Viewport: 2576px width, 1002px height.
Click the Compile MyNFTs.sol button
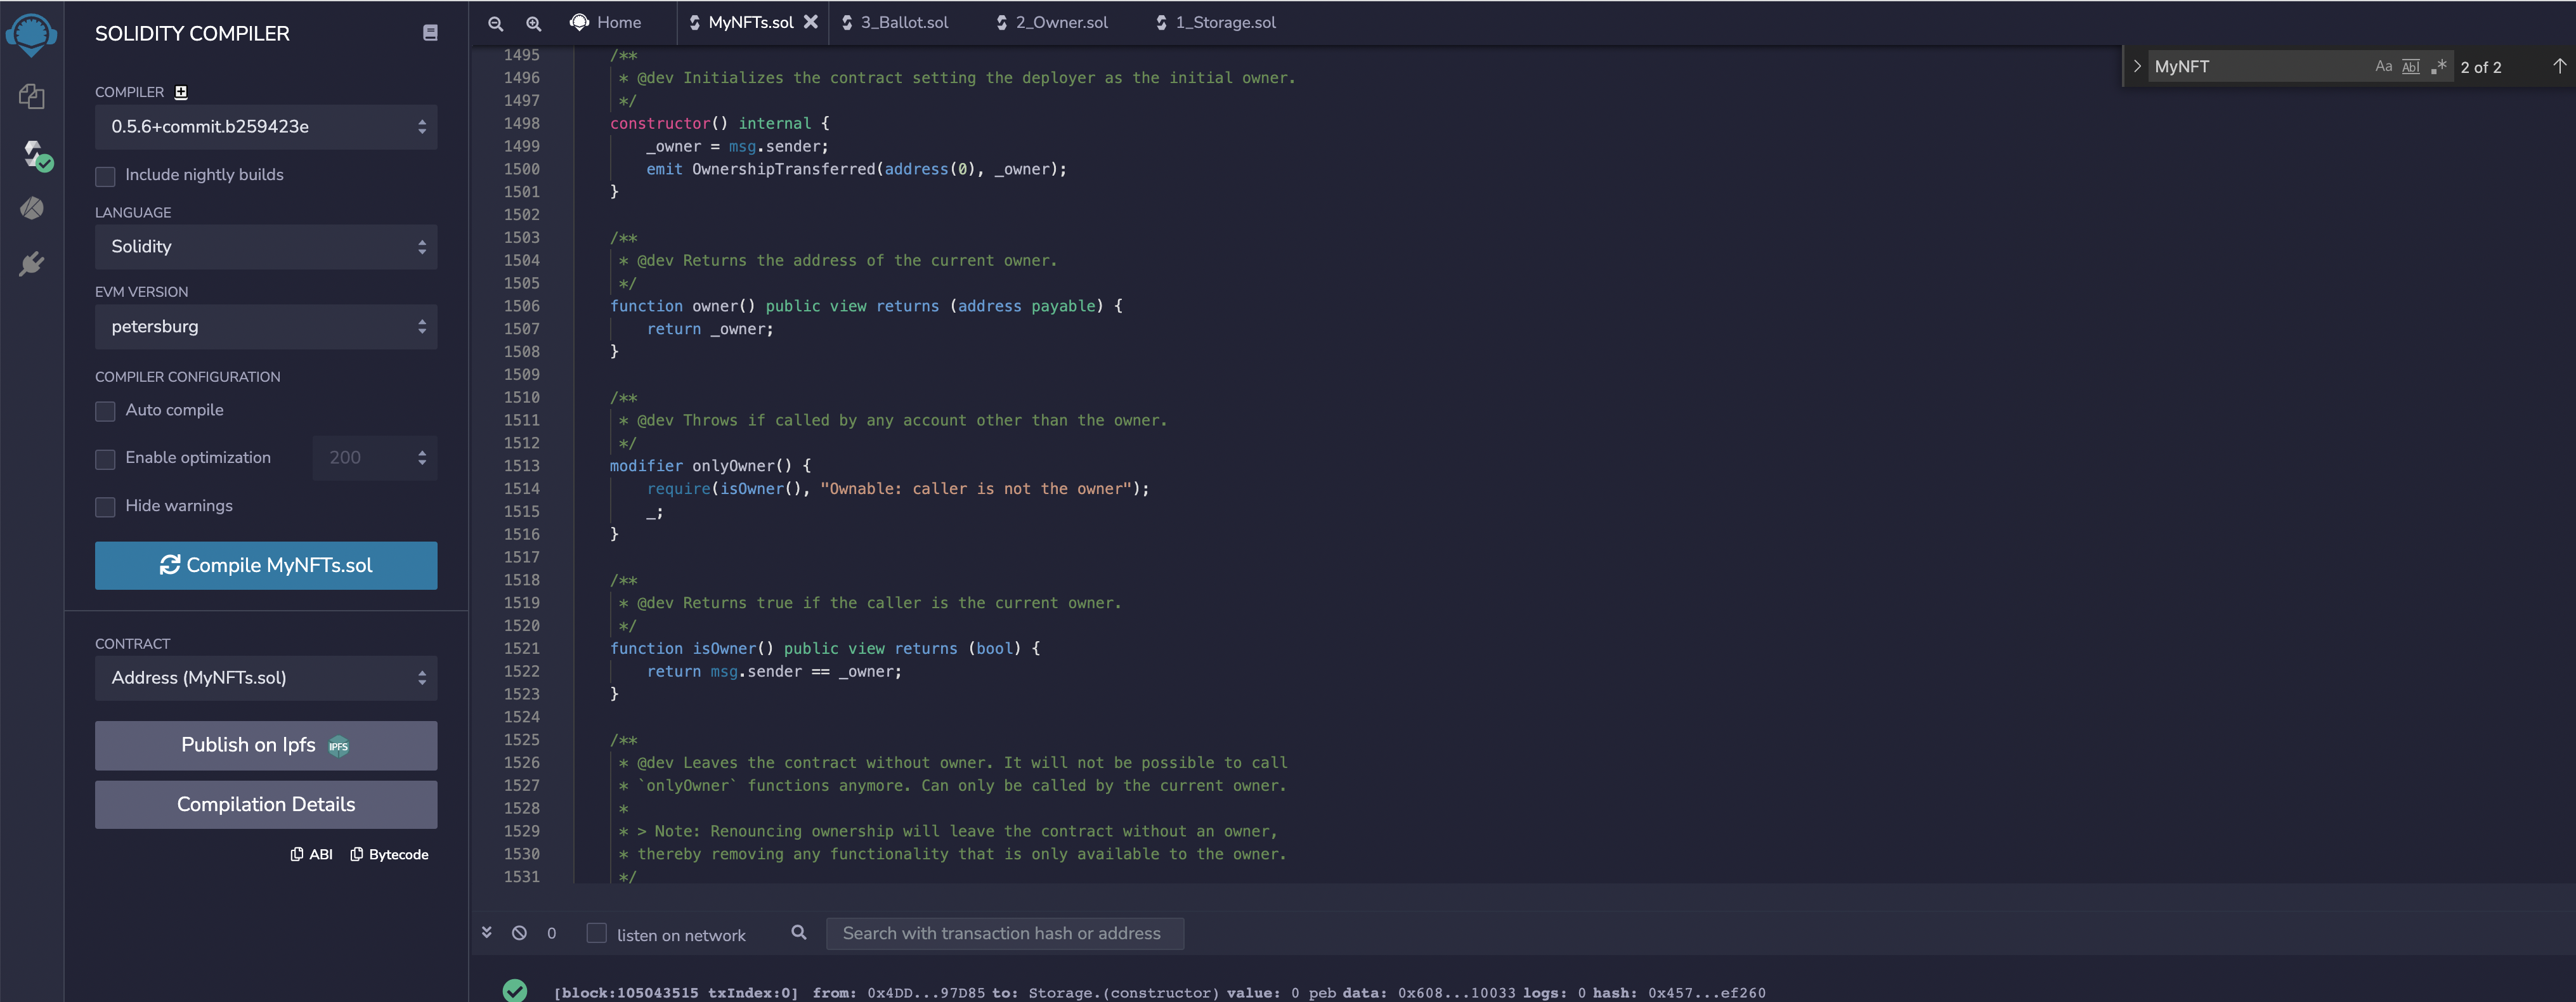tap(266, 566)
